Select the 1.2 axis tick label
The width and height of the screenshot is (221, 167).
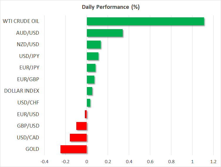213,162
